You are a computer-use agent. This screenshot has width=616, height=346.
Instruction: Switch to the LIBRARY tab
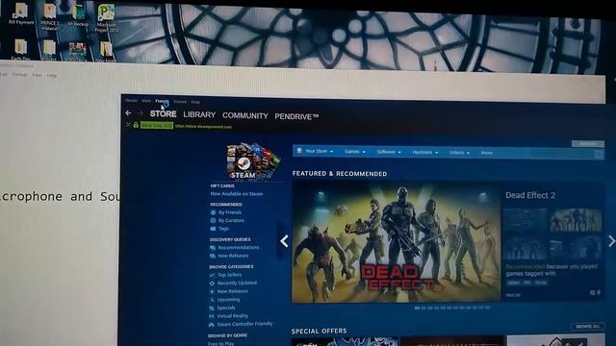click(x=199, y=114)
